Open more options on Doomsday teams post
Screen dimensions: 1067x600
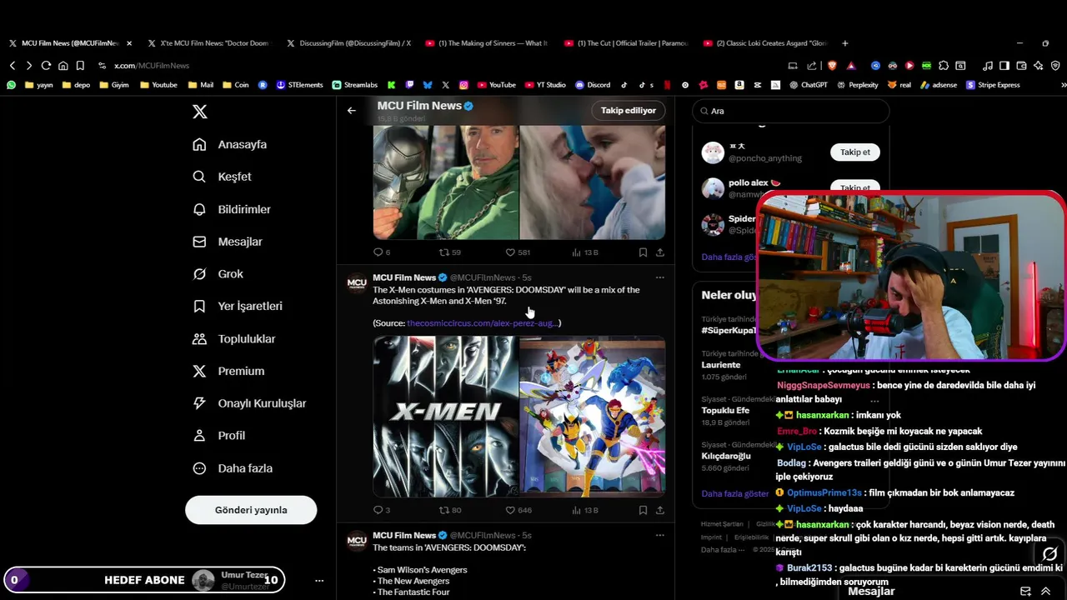point(660,535)
